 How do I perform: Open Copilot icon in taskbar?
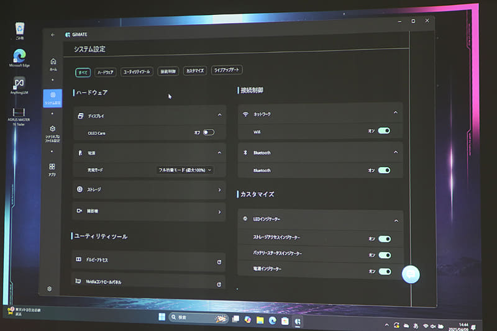(247, 320)
